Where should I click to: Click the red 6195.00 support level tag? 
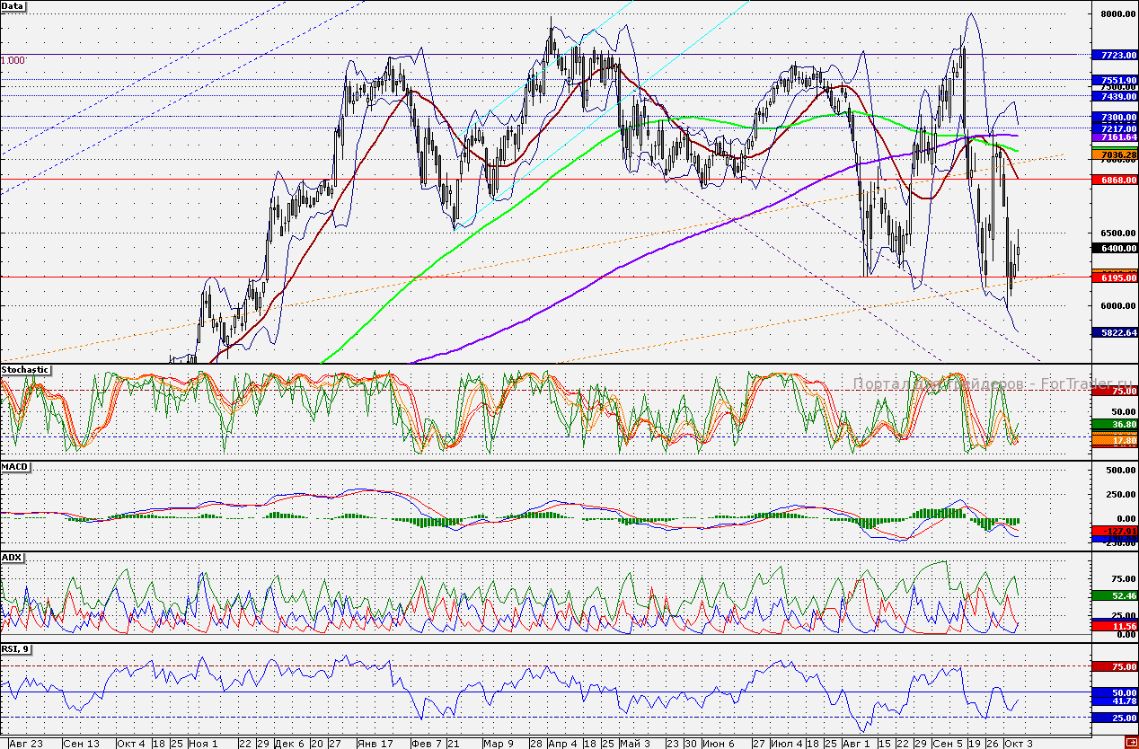(x=1114, y=278)
